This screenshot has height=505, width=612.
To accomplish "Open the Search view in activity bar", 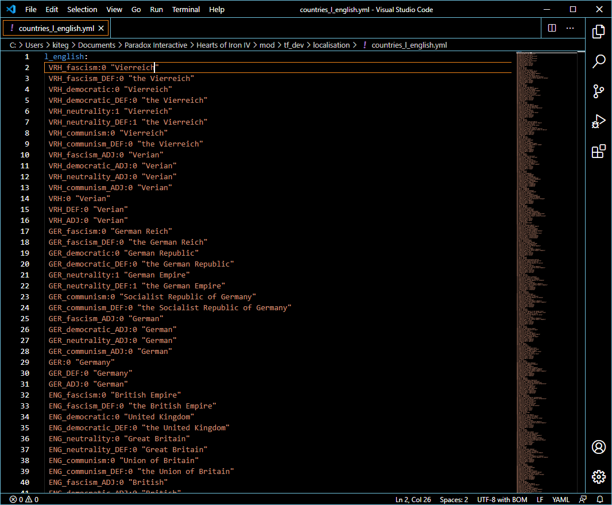I will click(598, 61).
